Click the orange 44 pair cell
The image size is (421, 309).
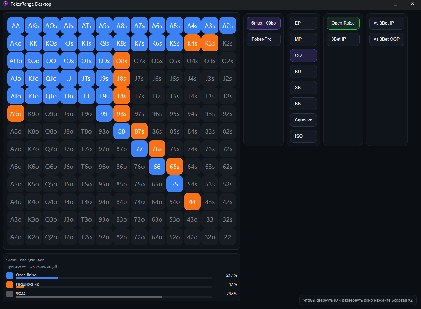click(192, 201)
